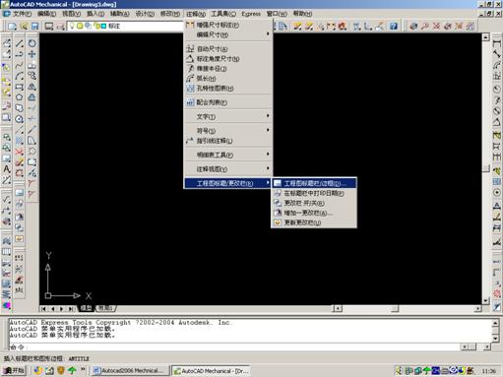503x377 pixels.
Task: Choose 增加一更改栏 menu entry
Action: (314, 213)
